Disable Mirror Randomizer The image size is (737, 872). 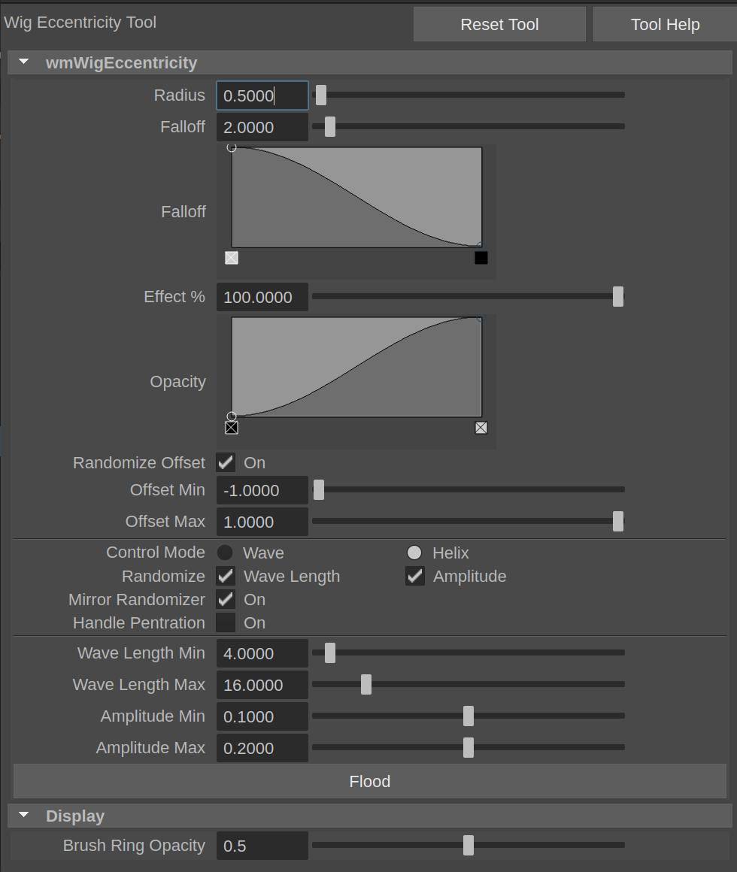225,599
